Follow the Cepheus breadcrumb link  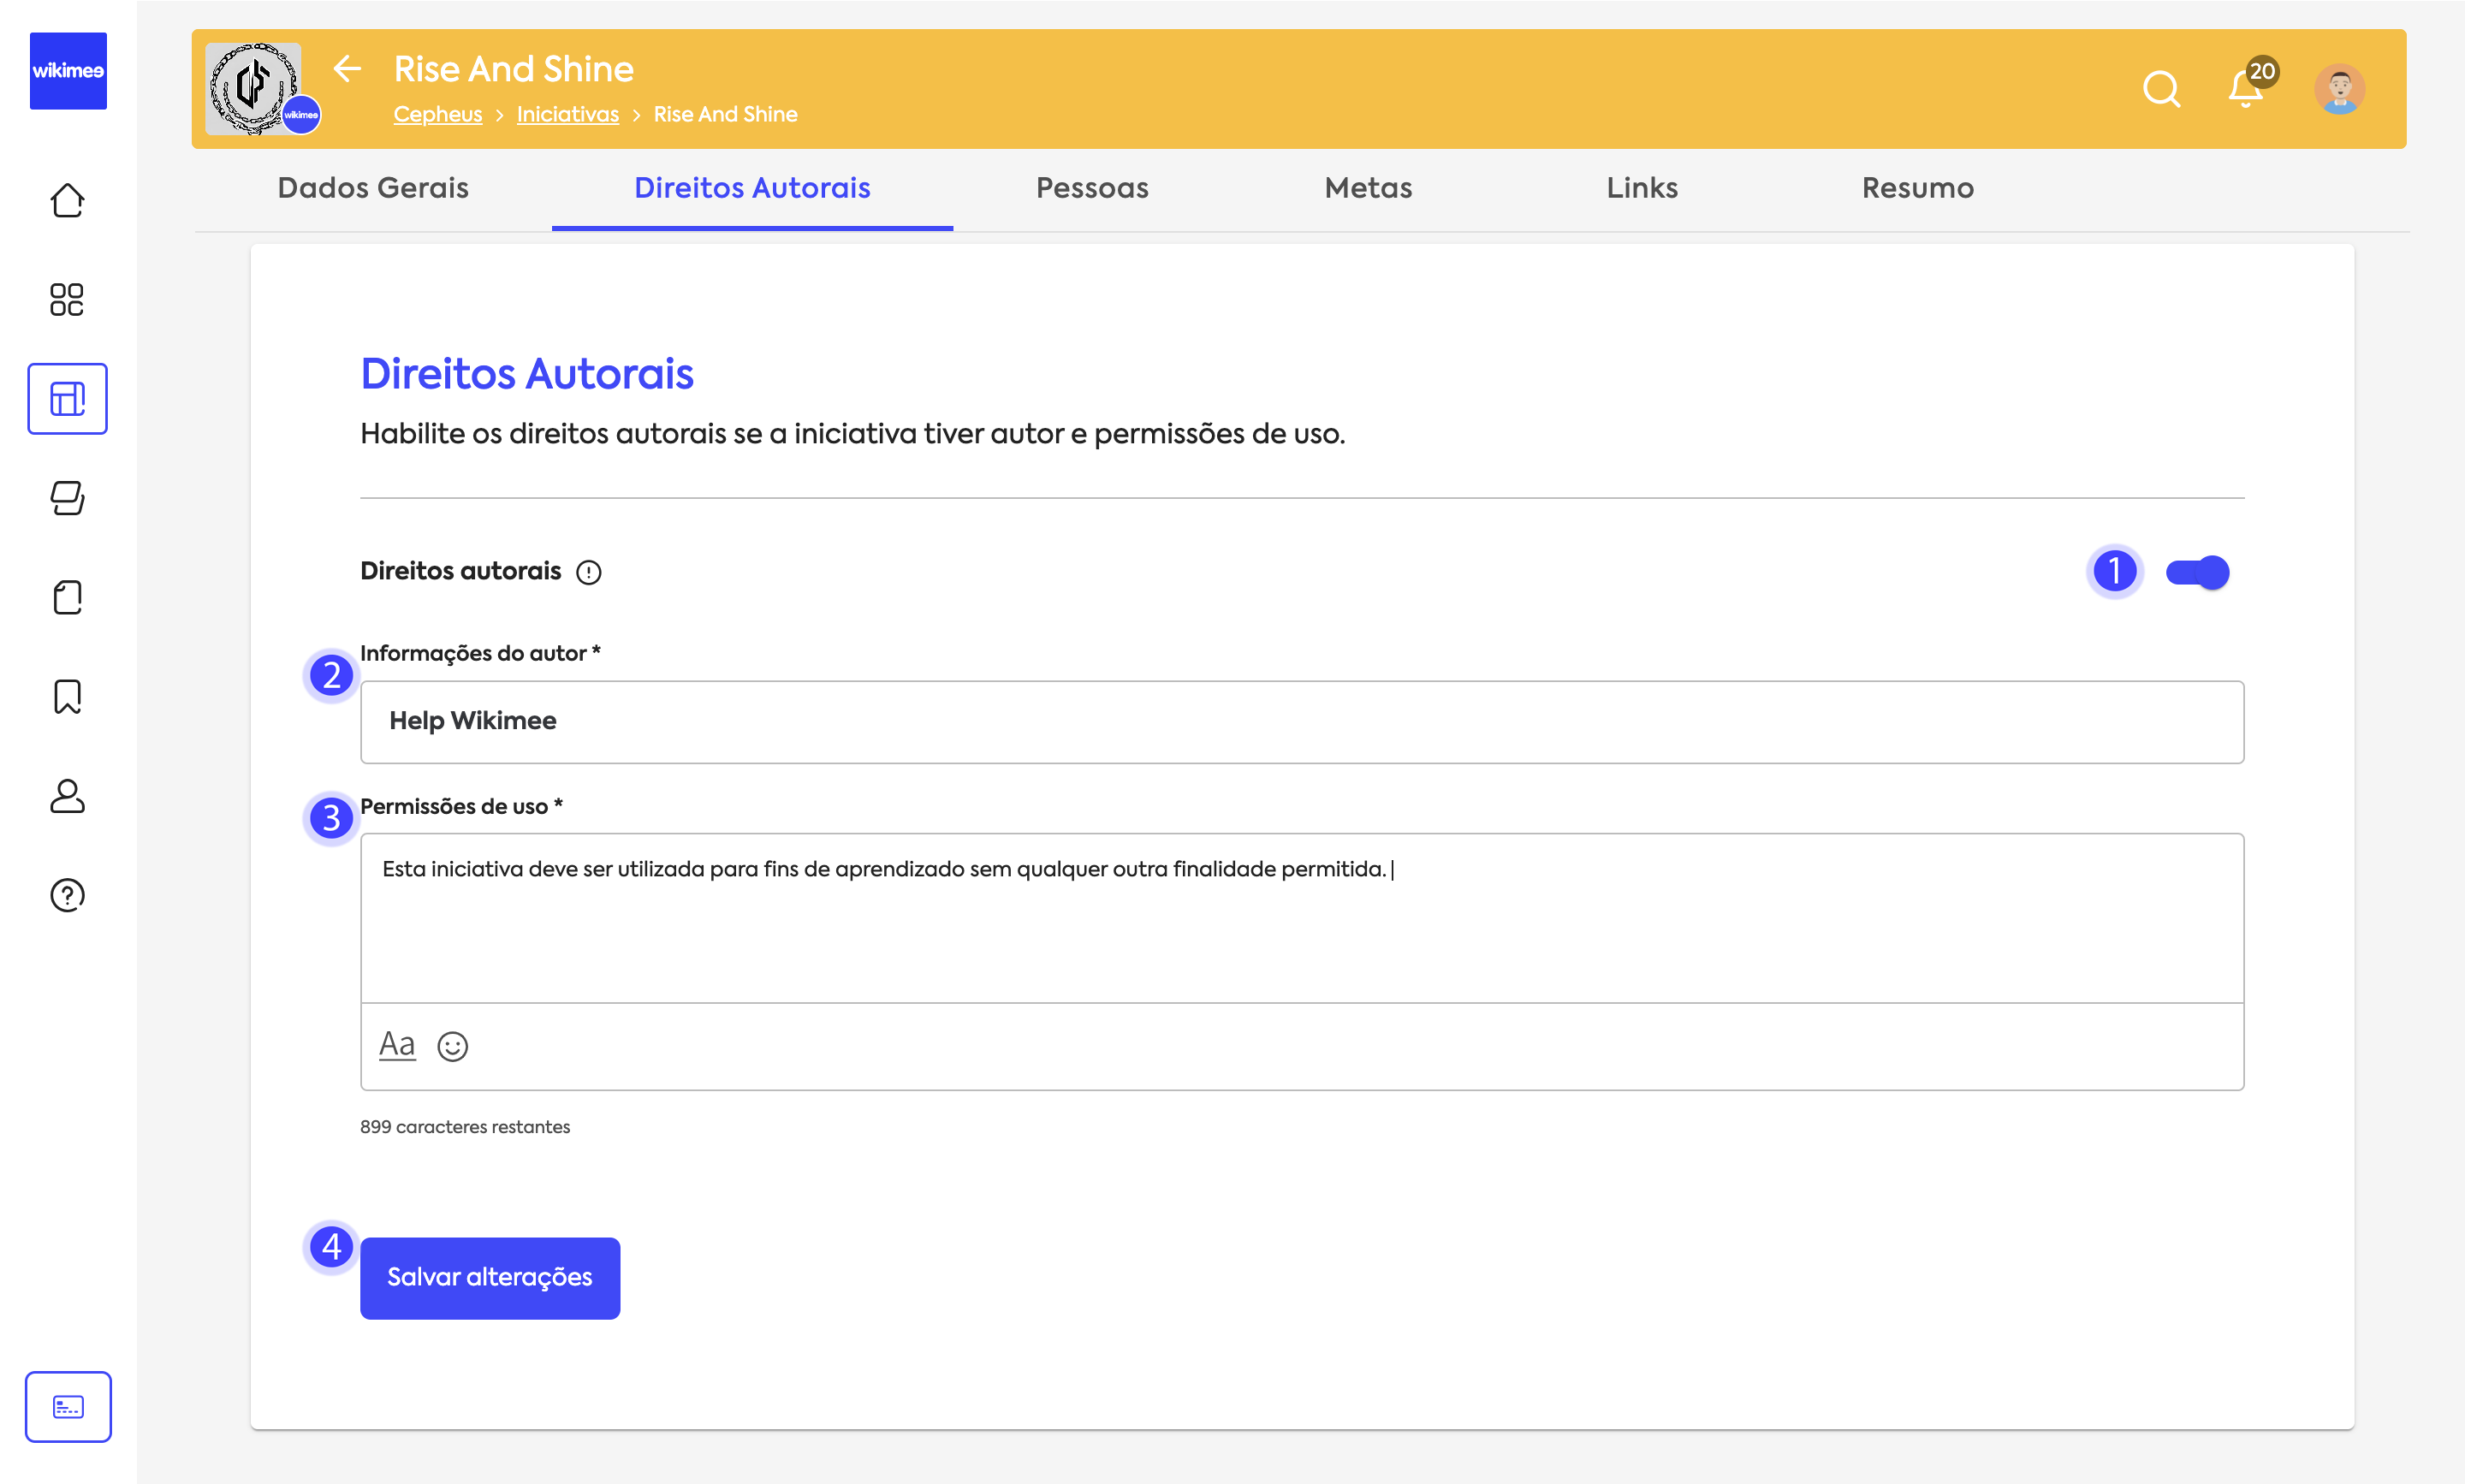click(438, 114)
